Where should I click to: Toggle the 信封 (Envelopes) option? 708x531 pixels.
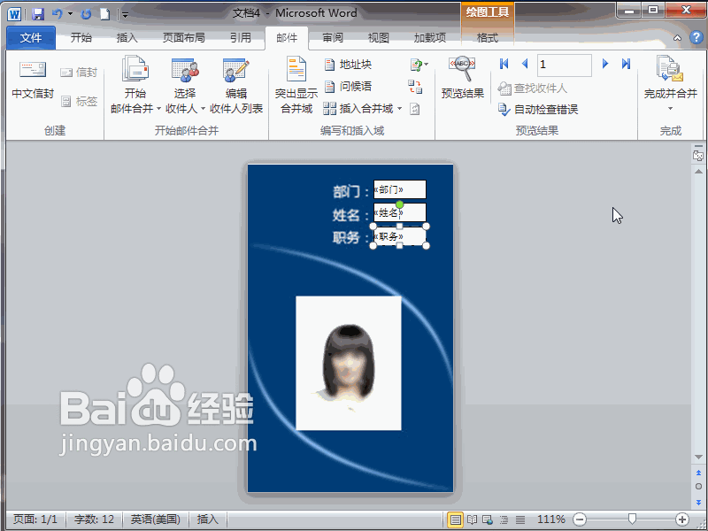[78, 73]
